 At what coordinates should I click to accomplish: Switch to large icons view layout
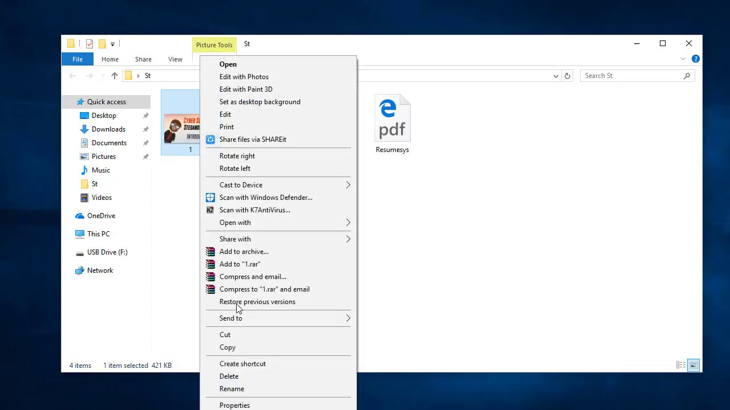pos(693,366)
